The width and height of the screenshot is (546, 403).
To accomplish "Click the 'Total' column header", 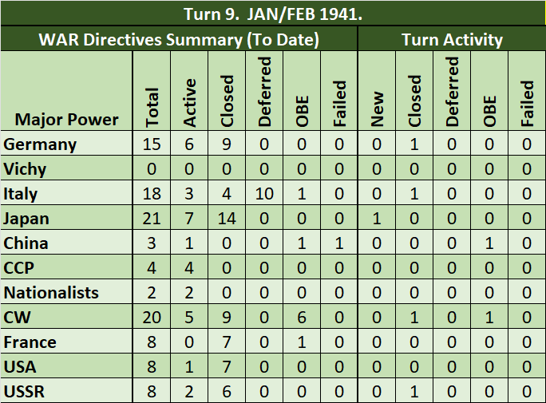I will pos(152,107).
